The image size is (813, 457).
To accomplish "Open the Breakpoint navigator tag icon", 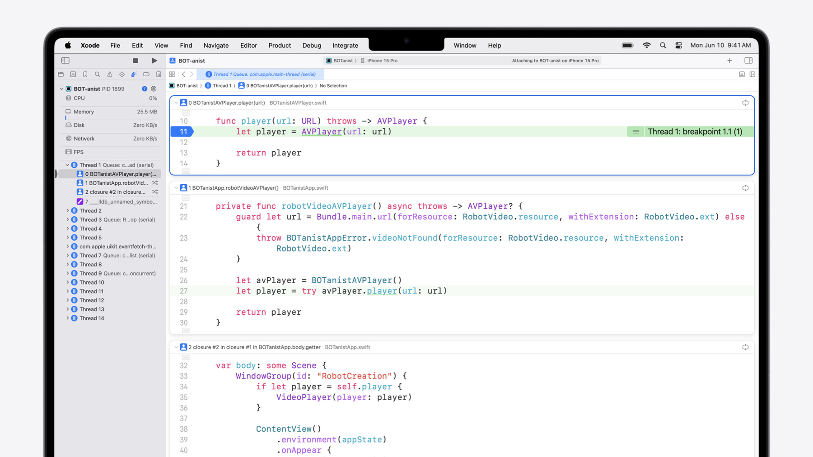I will point(146,75).
